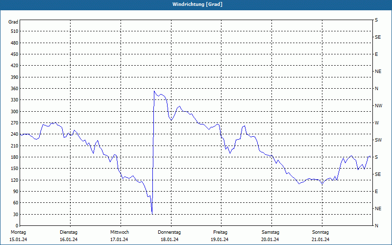Click the "450" y-axis tick label

(x=15, y=54)
